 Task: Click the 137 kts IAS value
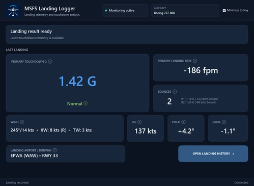146,131
